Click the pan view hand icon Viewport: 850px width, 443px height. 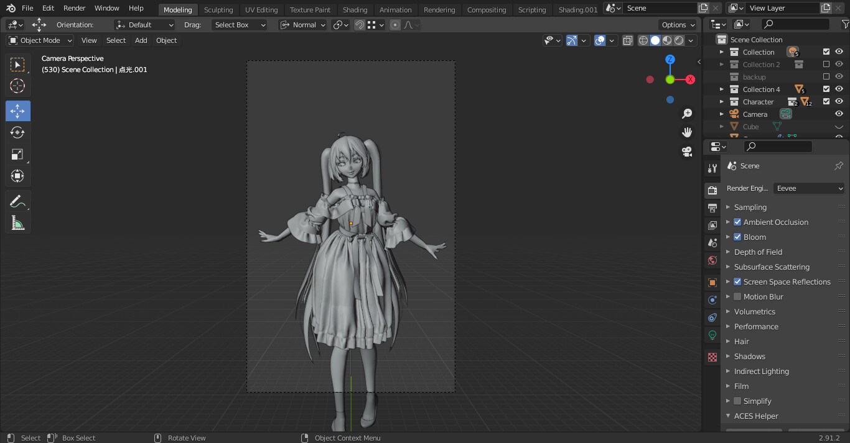(687, 132)
